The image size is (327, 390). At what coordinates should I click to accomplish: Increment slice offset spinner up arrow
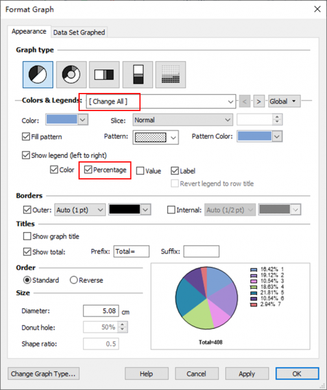(277, 117)
